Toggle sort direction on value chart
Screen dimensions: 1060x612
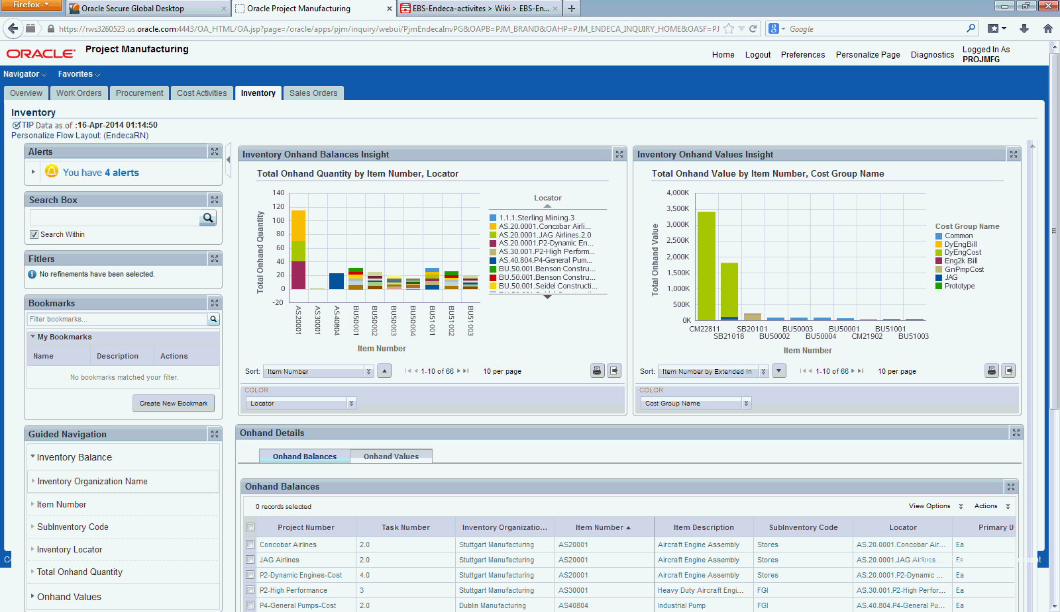pyautogui.click(x=779, y=371)
